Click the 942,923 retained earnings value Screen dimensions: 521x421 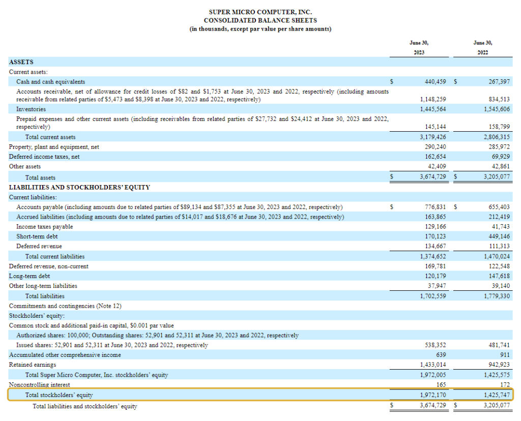499,365
